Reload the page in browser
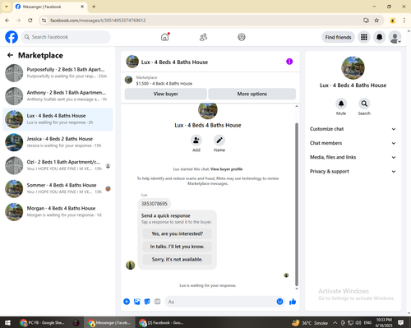 [30, 21]
